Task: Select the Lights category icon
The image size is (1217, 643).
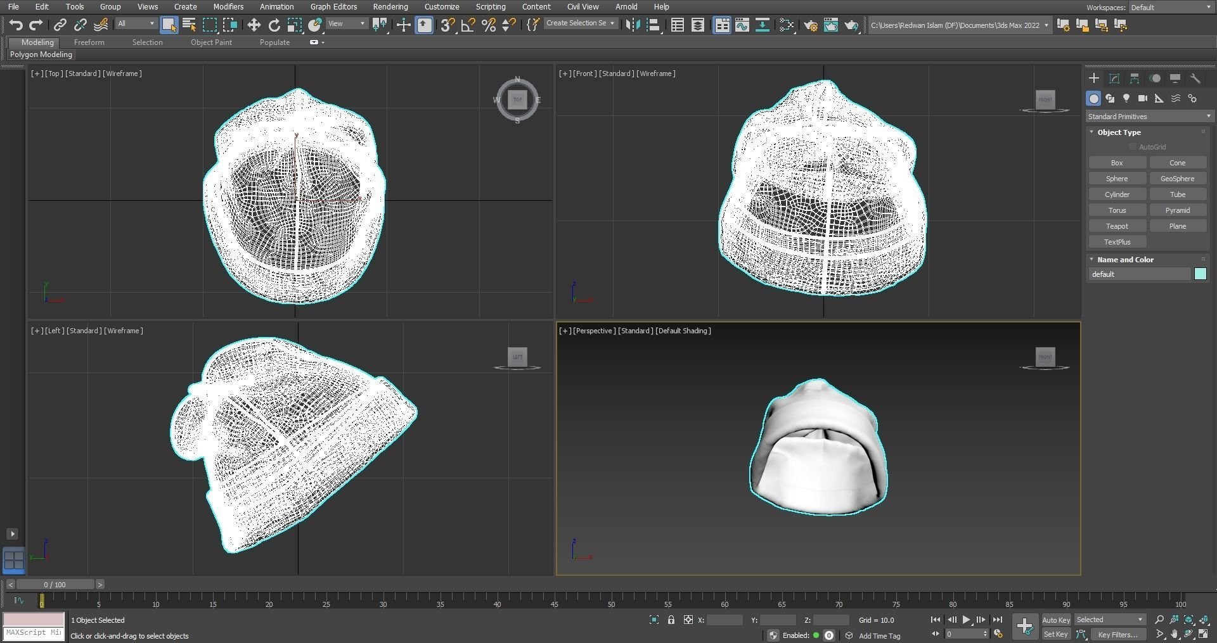Action: (x=1126, y=98)
